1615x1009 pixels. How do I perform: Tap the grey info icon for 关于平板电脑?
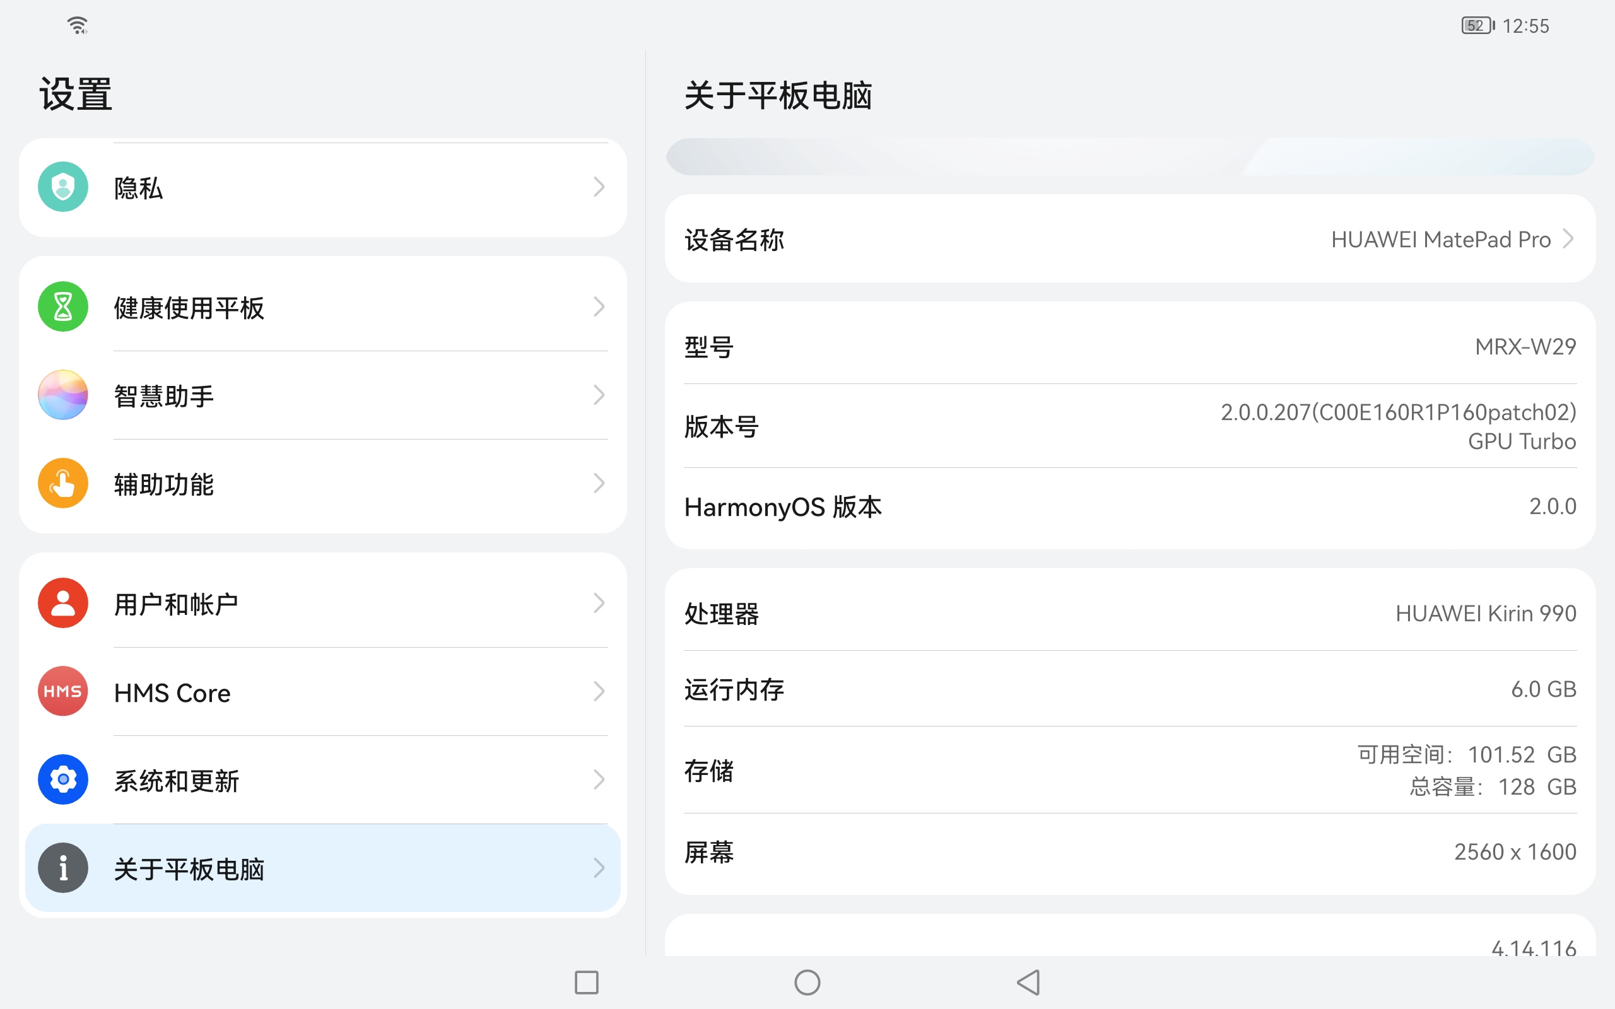(x=62, y=868)
